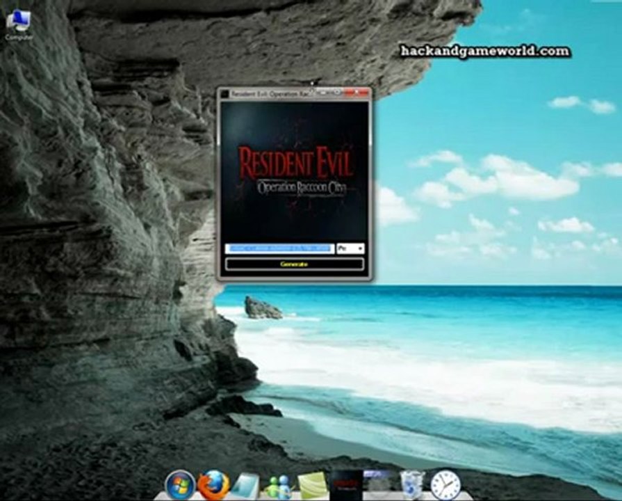Click the generated key text field
Image resolution: width=622 pixels, height=501 pixels.
[x=279, y=248]
